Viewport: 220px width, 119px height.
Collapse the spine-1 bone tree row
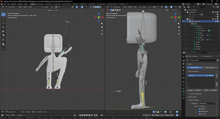point(192,26)
